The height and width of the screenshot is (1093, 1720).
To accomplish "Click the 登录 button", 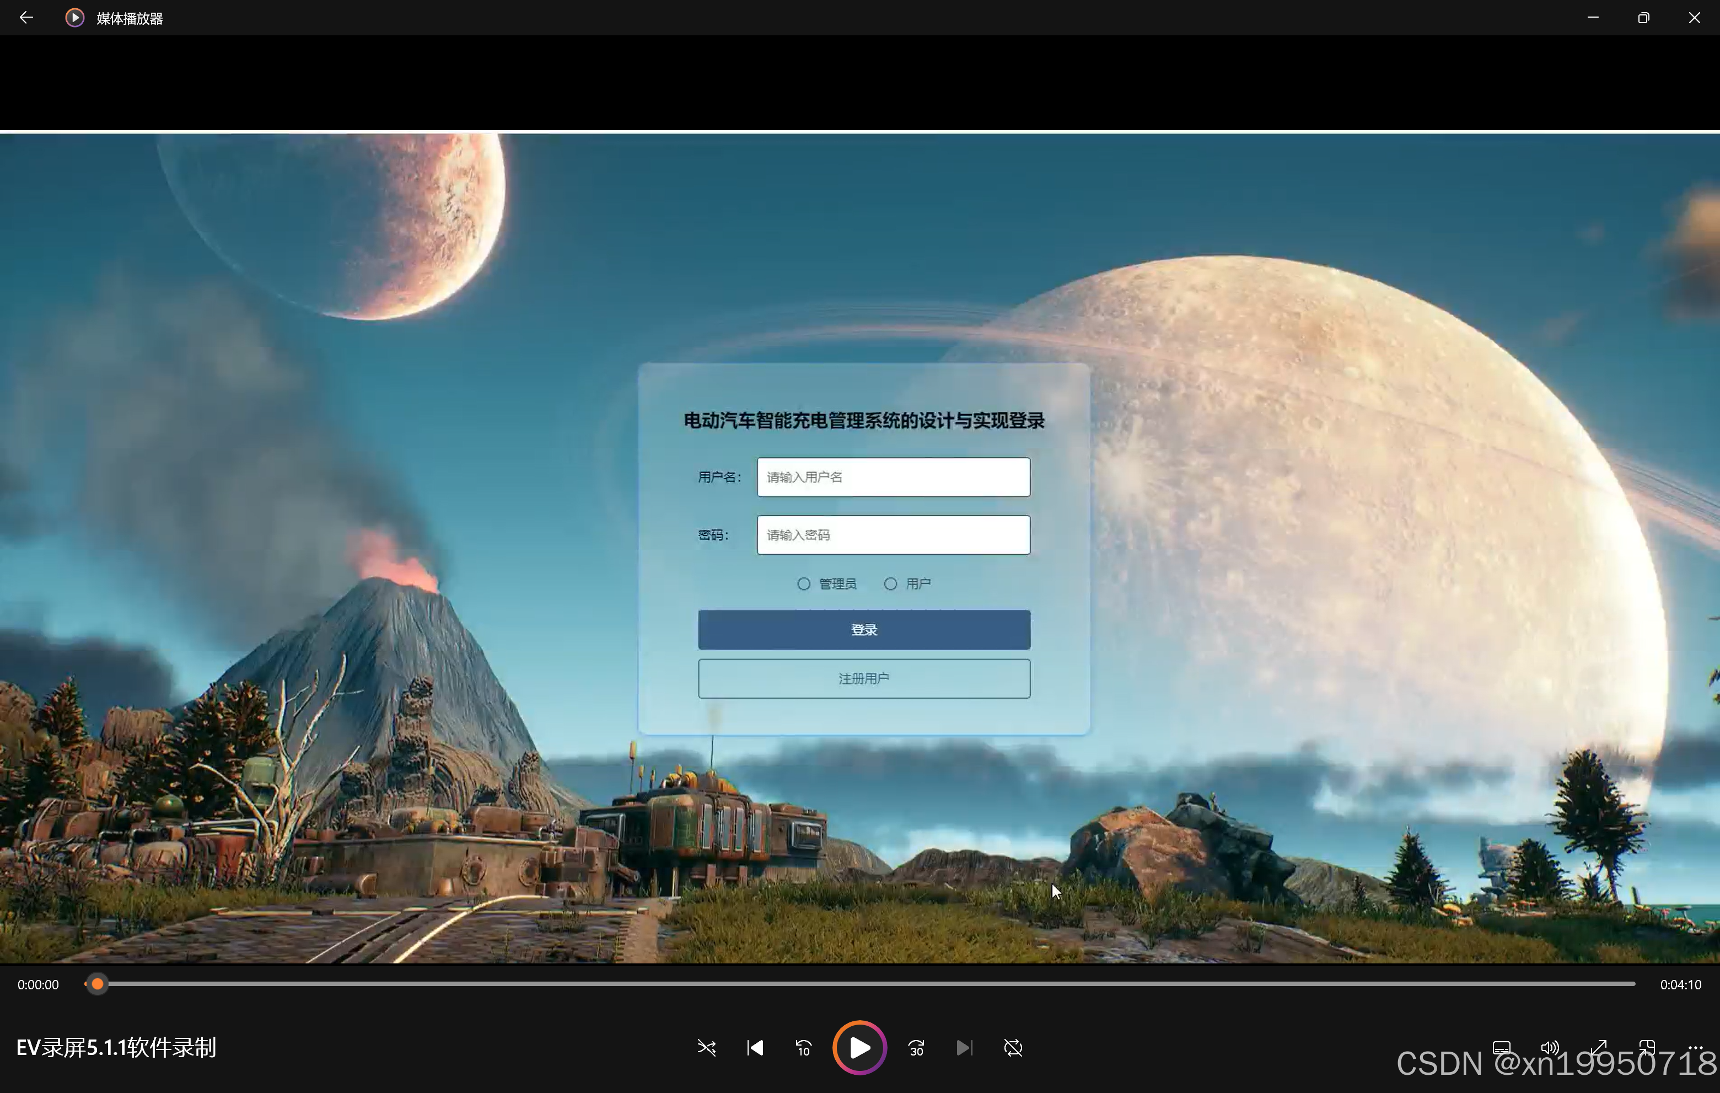I will pyautogui.click(x=864, y=630).
